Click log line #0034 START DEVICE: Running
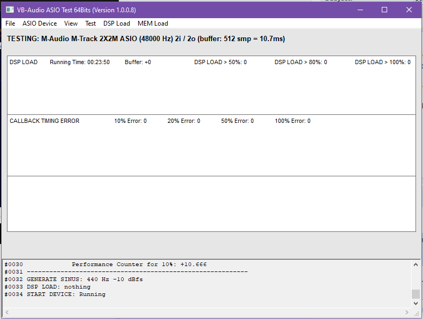 (55, 294)
